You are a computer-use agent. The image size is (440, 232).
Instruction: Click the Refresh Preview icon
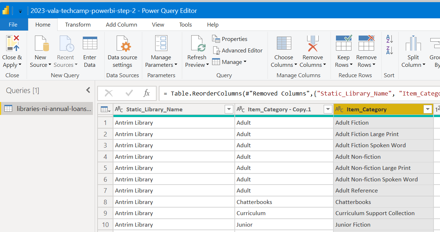click(197, 43)
